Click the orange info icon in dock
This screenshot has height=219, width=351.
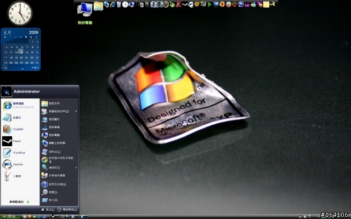pos(222,4)
